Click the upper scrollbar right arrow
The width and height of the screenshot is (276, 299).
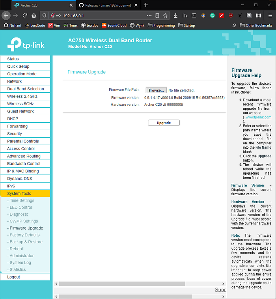(223, 284)
